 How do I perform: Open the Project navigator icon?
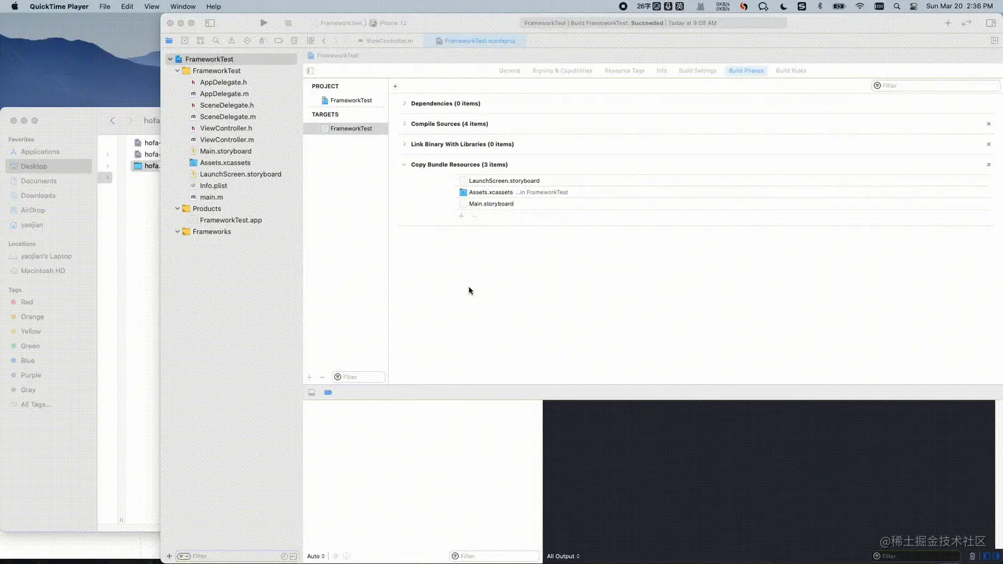pyautogui.click(x=169, y=40)
